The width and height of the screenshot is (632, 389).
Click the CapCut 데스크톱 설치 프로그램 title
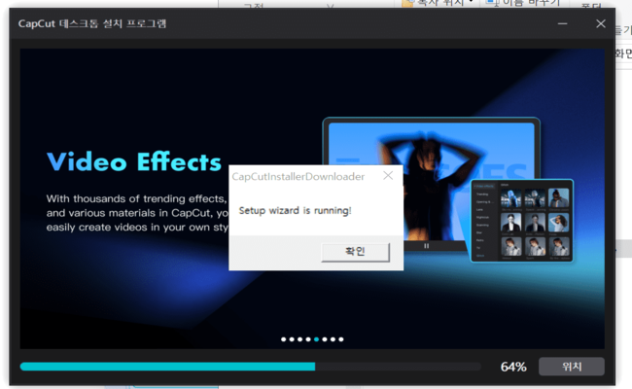(x=92, y=23)
